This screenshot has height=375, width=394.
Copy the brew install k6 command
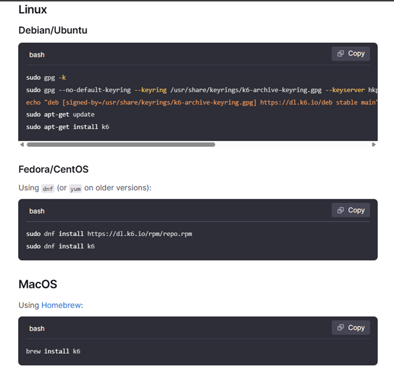point(351,328)
